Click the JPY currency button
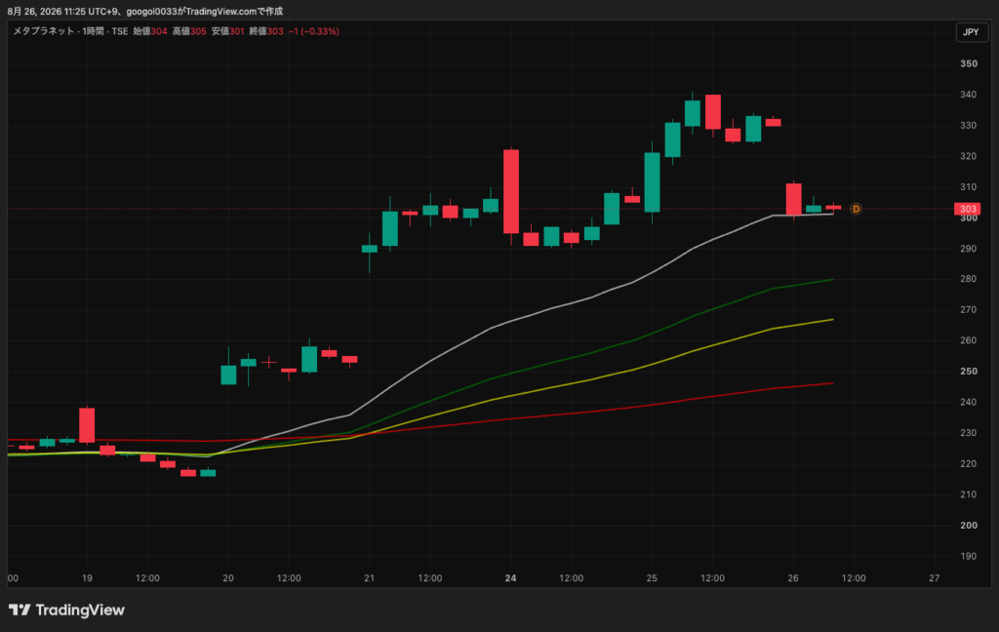The image size is (999, 632). click(x=971, y=32)
